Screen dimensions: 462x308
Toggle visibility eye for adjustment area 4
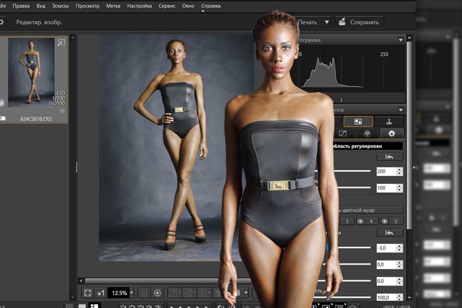point(360,221)
